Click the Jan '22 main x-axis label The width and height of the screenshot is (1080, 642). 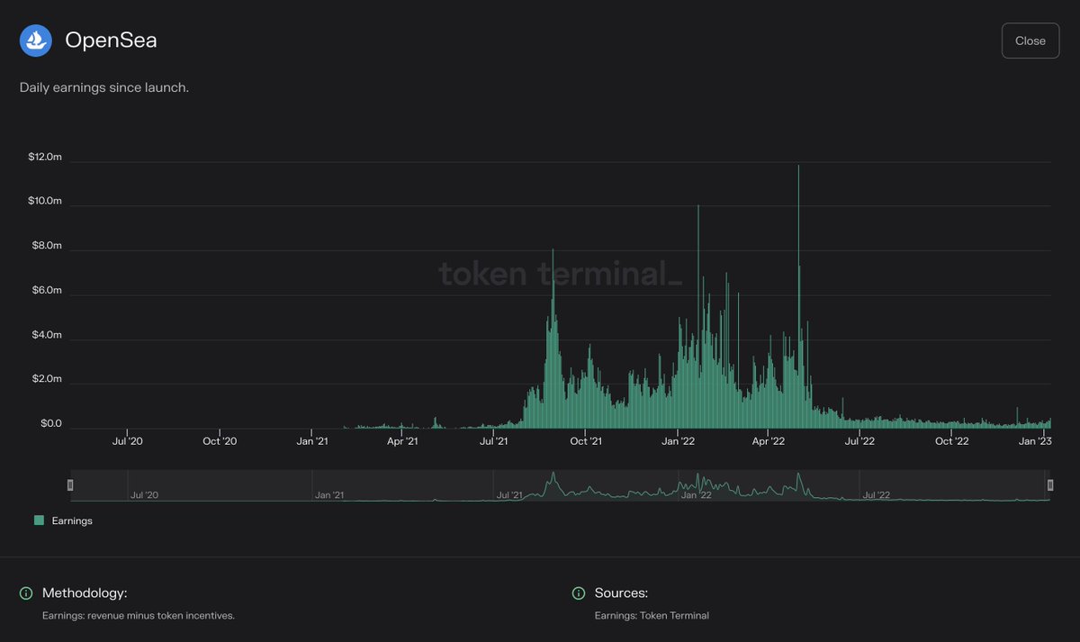[678, 441]
